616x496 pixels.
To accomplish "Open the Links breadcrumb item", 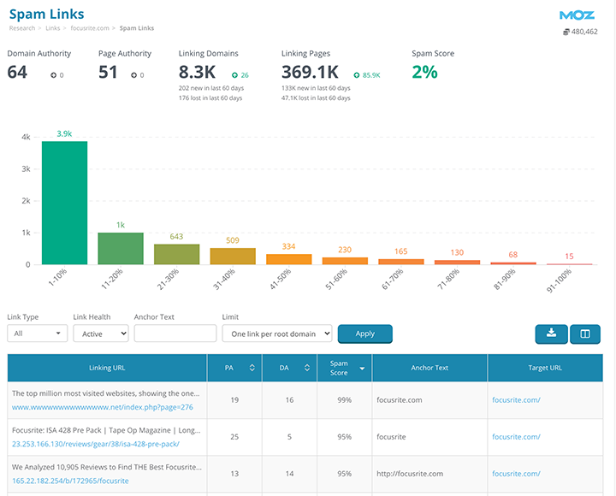I will 53,28.
